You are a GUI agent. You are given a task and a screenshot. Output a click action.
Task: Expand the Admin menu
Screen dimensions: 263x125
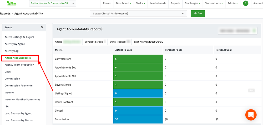[x=232, y=3]
